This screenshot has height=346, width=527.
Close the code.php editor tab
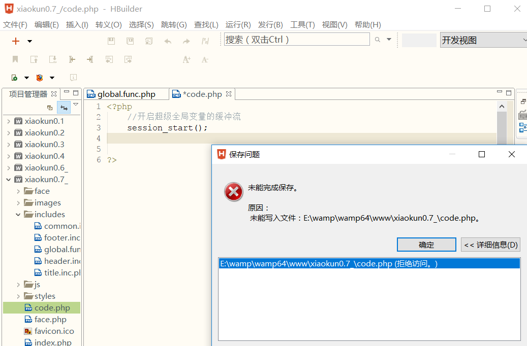[229, 94]
